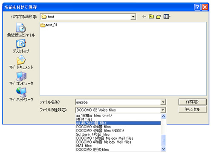Open My Documents (マイ ドキュメント) location
Image resolution: width=211 pixels, height=155 pixels.
tap(21, 62)
